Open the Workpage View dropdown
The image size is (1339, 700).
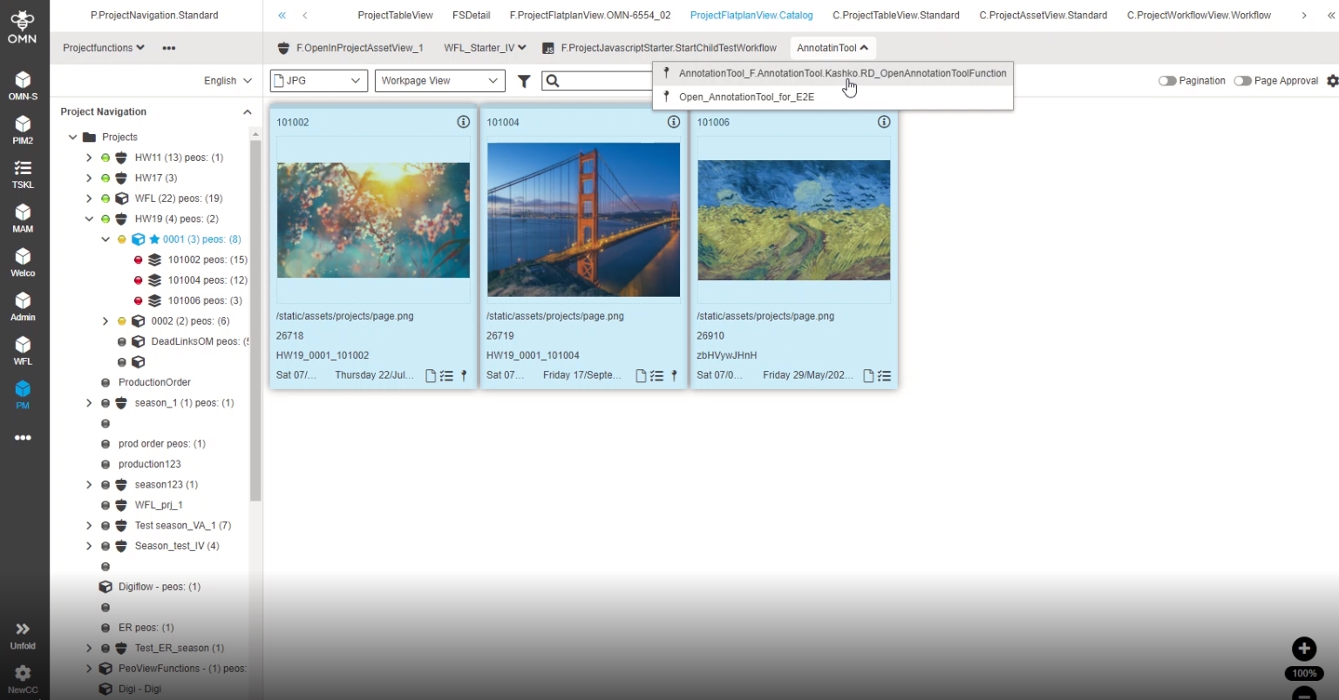click(439, 81)
